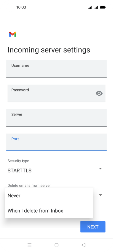The image size is (113, 252).
Task: Tap the Android home square icon
Action: click(x=56, y=245)
